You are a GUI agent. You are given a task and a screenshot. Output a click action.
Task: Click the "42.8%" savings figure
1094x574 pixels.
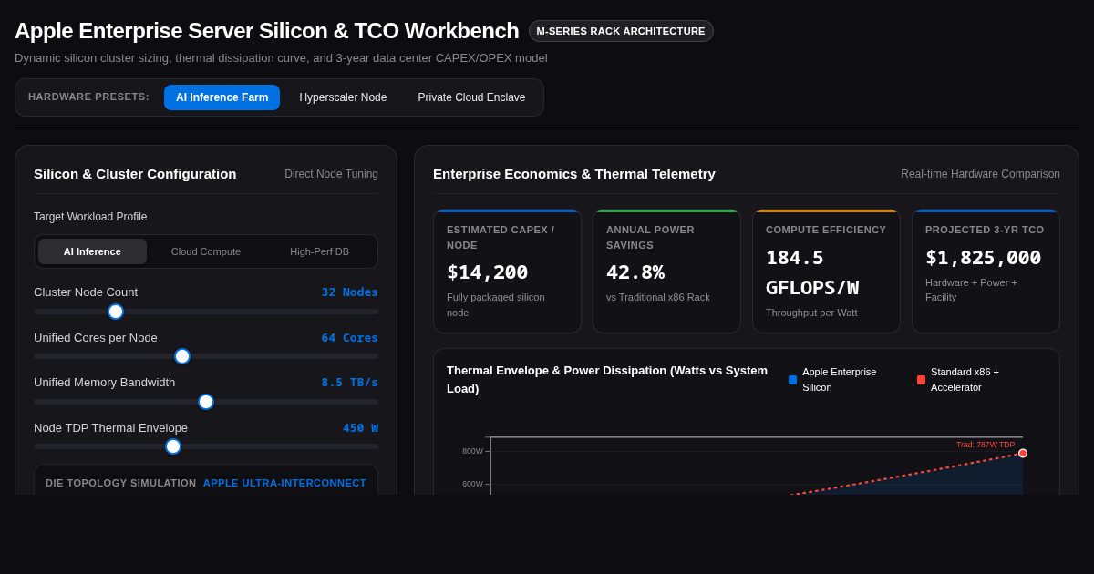click(635, 272)
